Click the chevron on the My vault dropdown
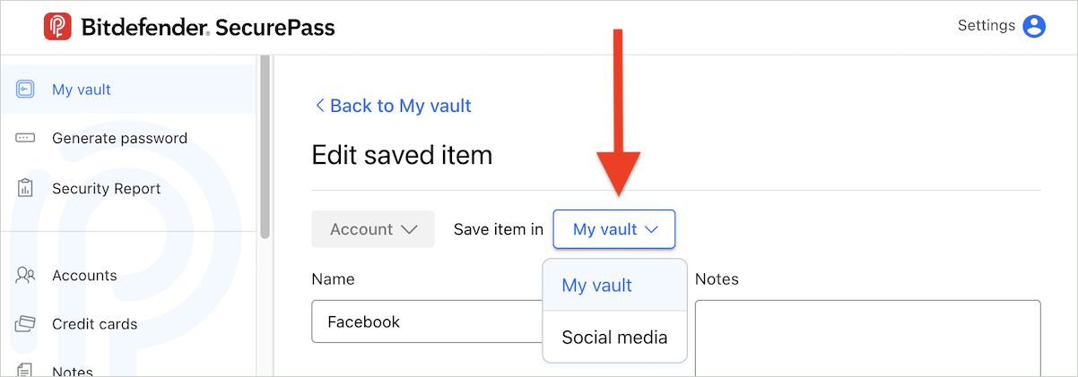 [x=652, y=230]
